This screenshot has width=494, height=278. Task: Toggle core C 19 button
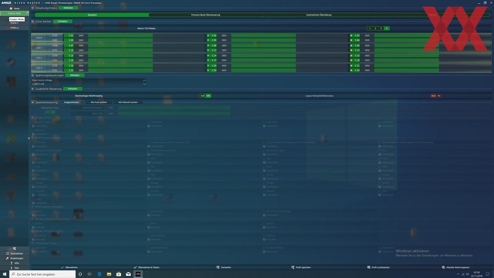click(x=69, y=66)
